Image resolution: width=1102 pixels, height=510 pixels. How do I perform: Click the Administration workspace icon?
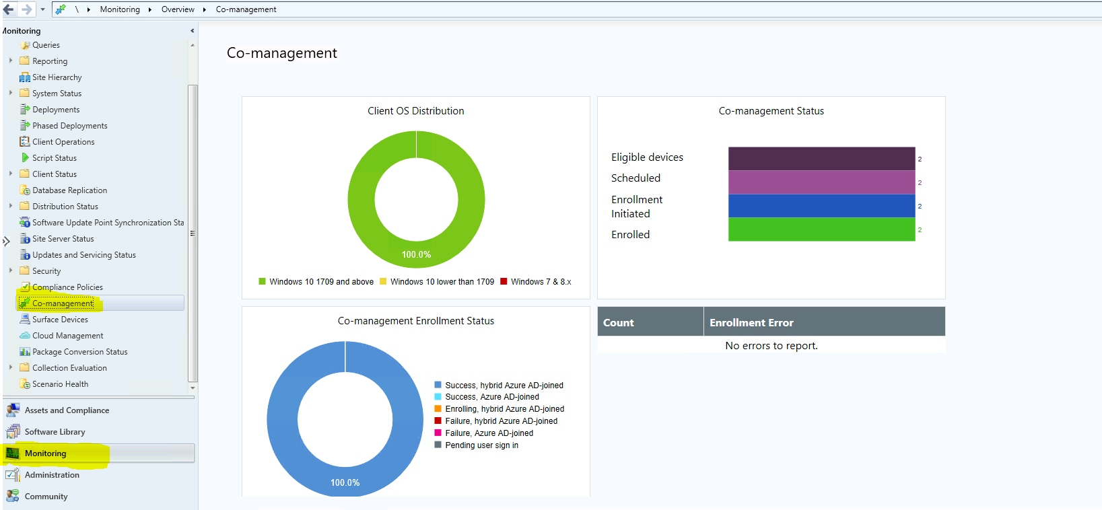coord(13,475)
